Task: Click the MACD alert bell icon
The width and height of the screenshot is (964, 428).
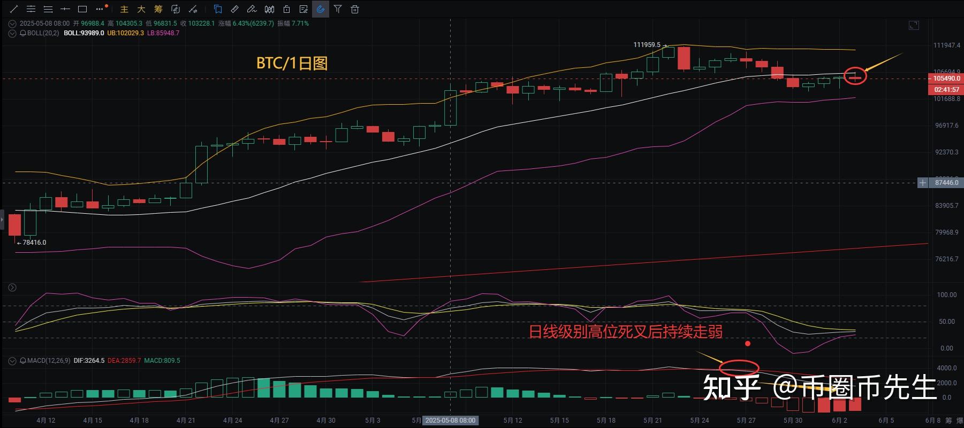Action: tap(23, 361)
